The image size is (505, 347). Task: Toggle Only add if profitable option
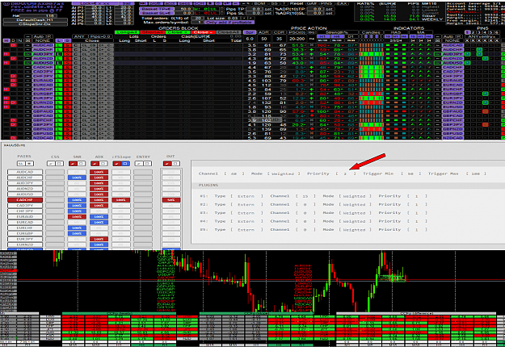tap(229, 23)
